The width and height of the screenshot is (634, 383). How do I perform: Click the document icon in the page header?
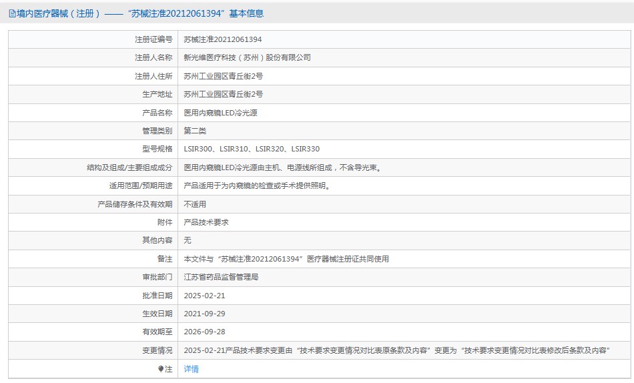[12, 14]
